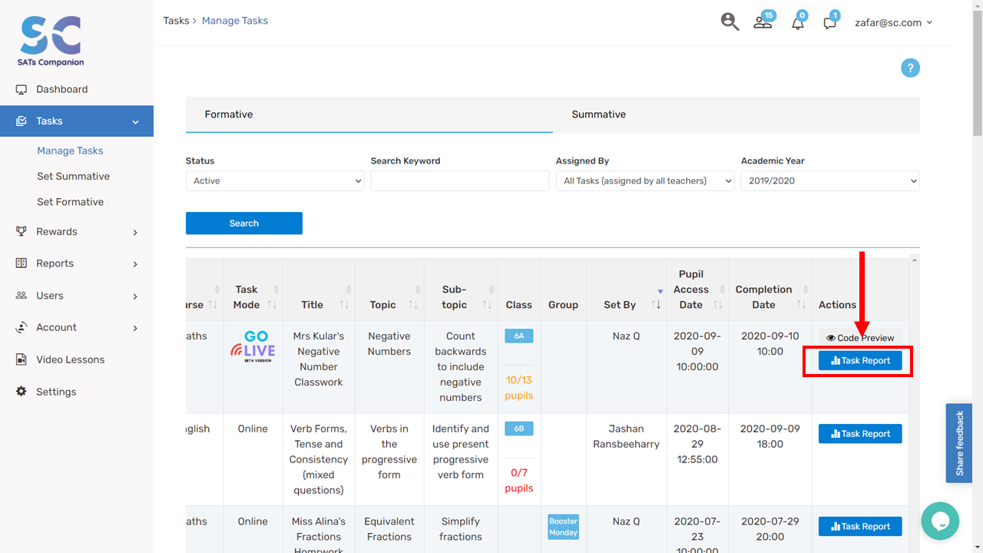Open the Status dropdown showing Active
The width and height of the screenshot is (983, 553).
pyautogui.click(x=275, y=180)
